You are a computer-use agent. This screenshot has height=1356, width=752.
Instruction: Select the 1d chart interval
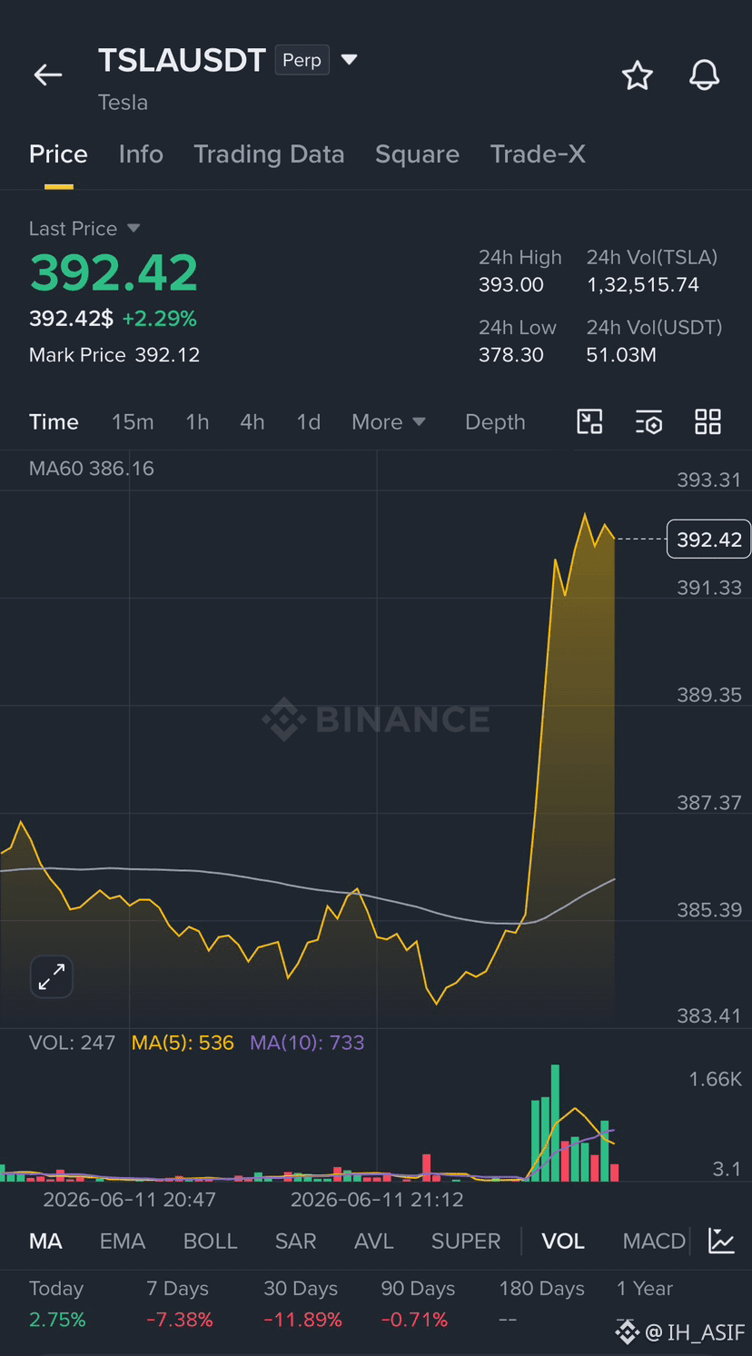[x=309, y=421]
